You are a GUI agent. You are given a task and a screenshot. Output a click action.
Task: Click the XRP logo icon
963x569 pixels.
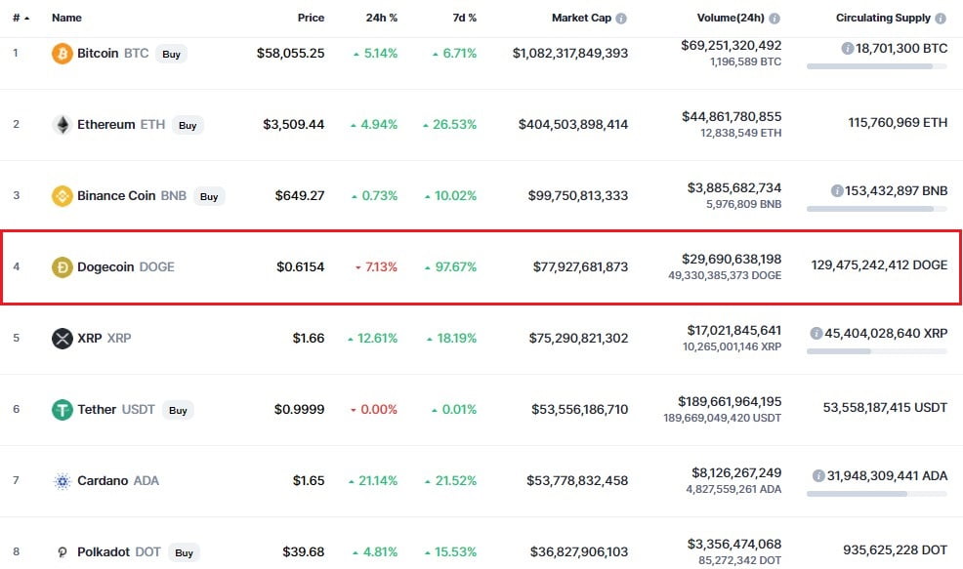(x=63, y=339)
